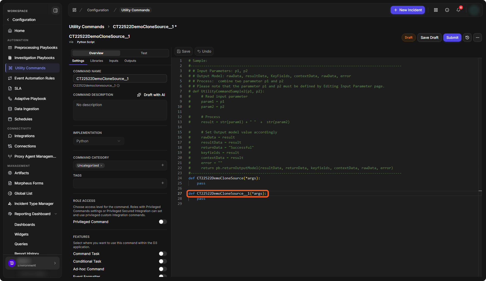
Task: Open Artifacts in Management section
Action: tap(32, 173)
